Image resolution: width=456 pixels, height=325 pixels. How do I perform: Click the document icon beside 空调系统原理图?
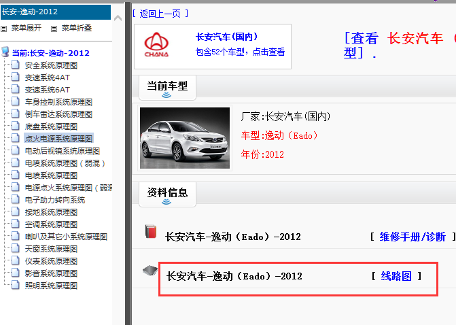(x=16, y=224)
